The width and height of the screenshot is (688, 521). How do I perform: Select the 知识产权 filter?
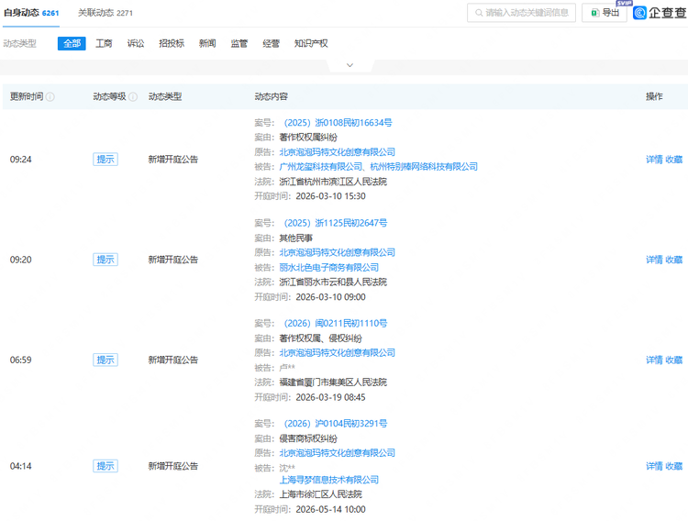[x=311, y=43]
